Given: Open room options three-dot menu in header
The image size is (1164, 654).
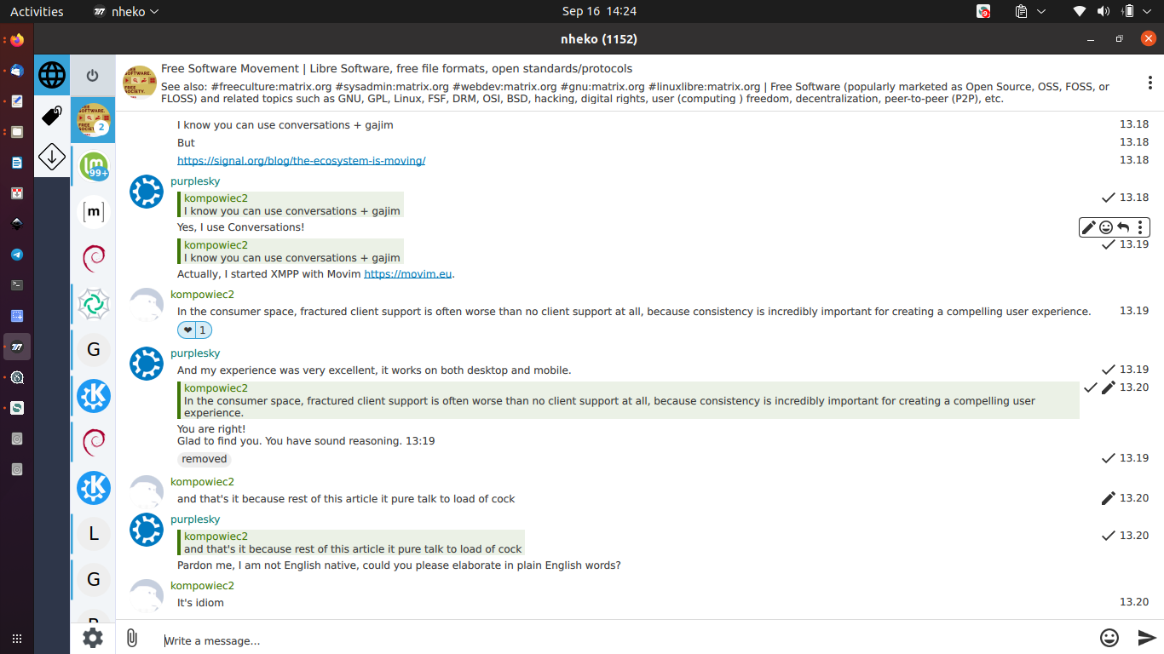Looking at the screenshot, I should tap(1150, 83).
